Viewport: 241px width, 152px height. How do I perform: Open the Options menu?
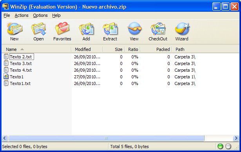pos(40,15)
